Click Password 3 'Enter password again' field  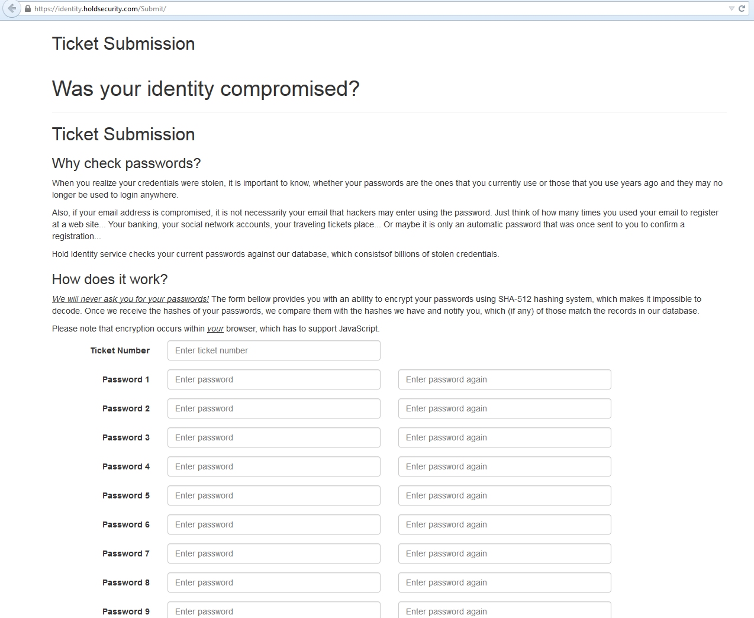(x=504, y=437)
